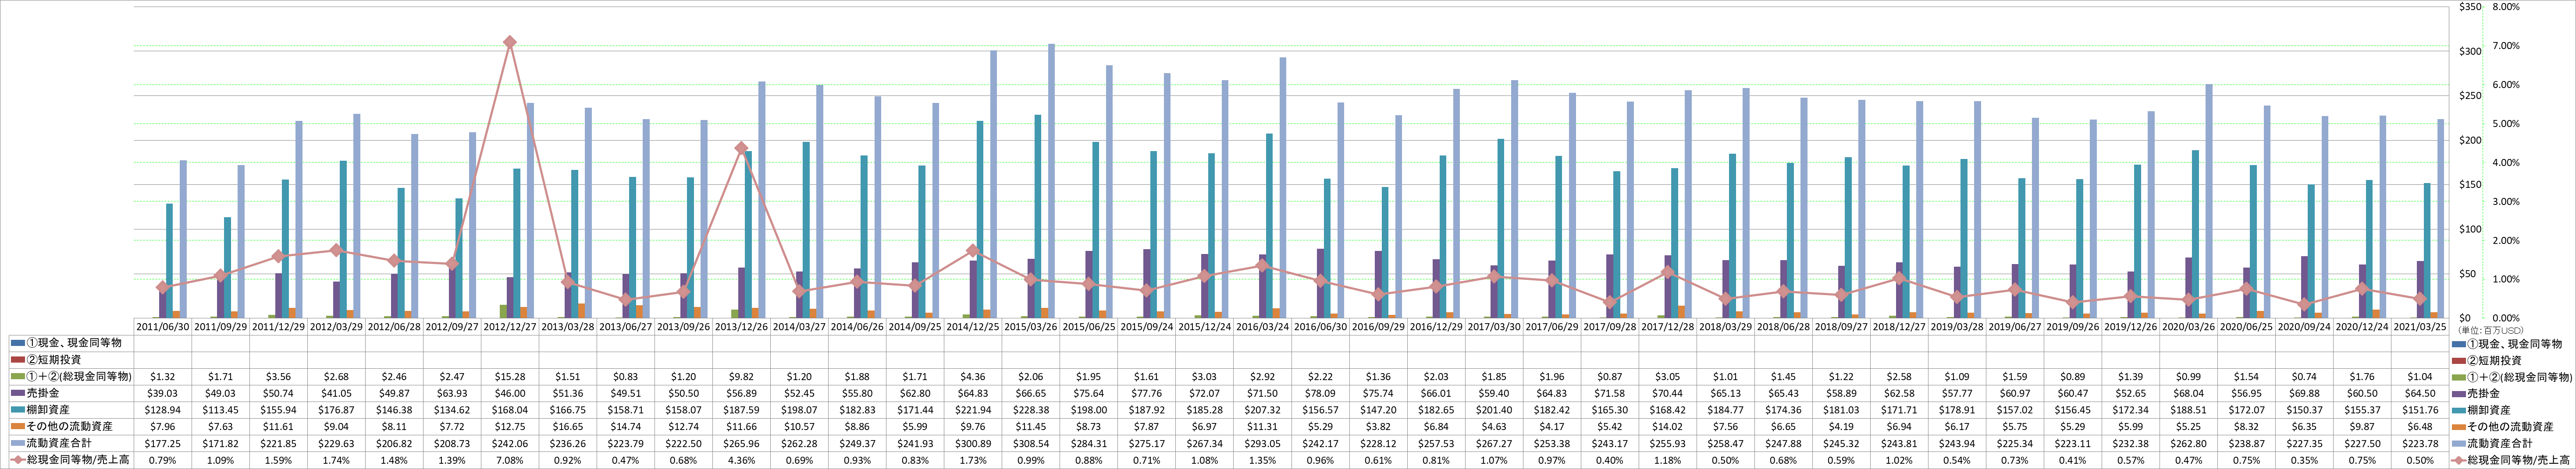
Task: Select the $14.02 other current assets cell
Action: [1667, 426]
